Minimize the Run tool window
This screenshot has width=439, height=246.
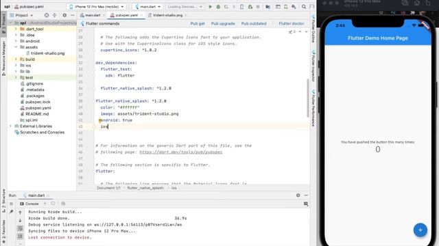pyautogui.click(x=306, y=195)
